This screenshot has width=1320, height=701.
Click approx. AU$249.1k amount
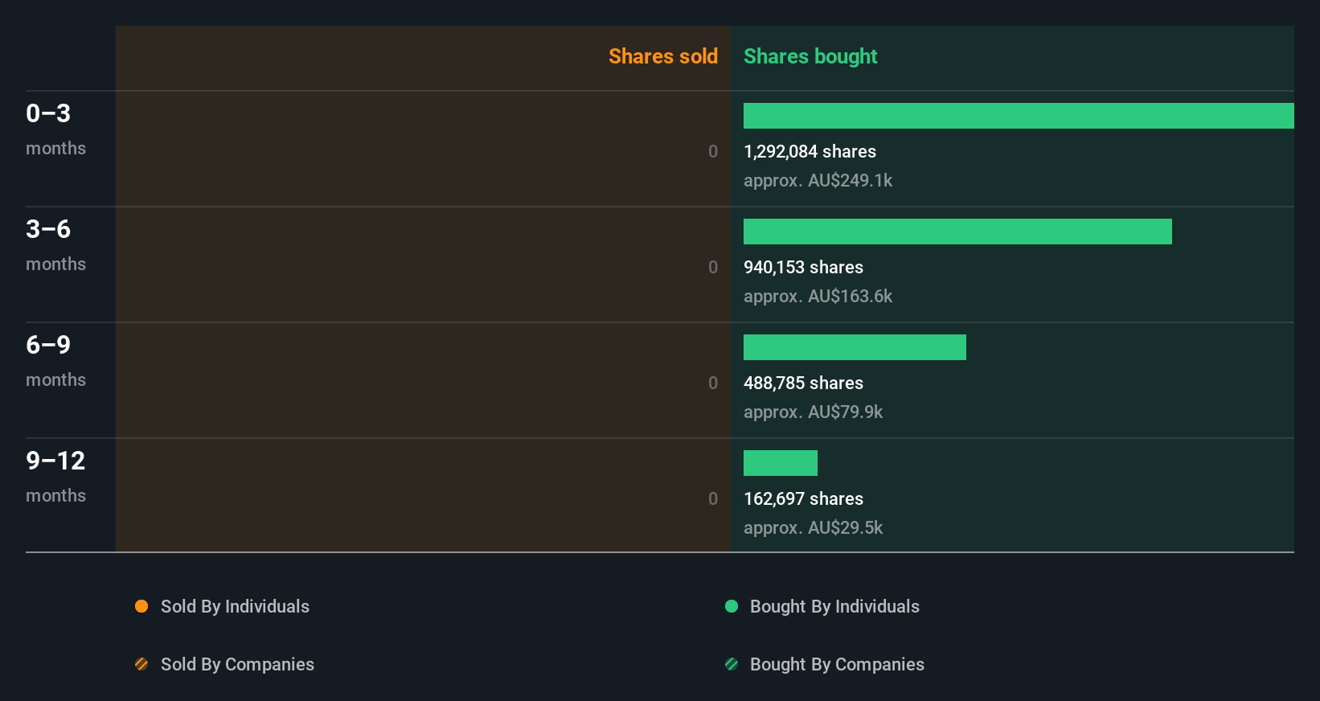point(818,181)
